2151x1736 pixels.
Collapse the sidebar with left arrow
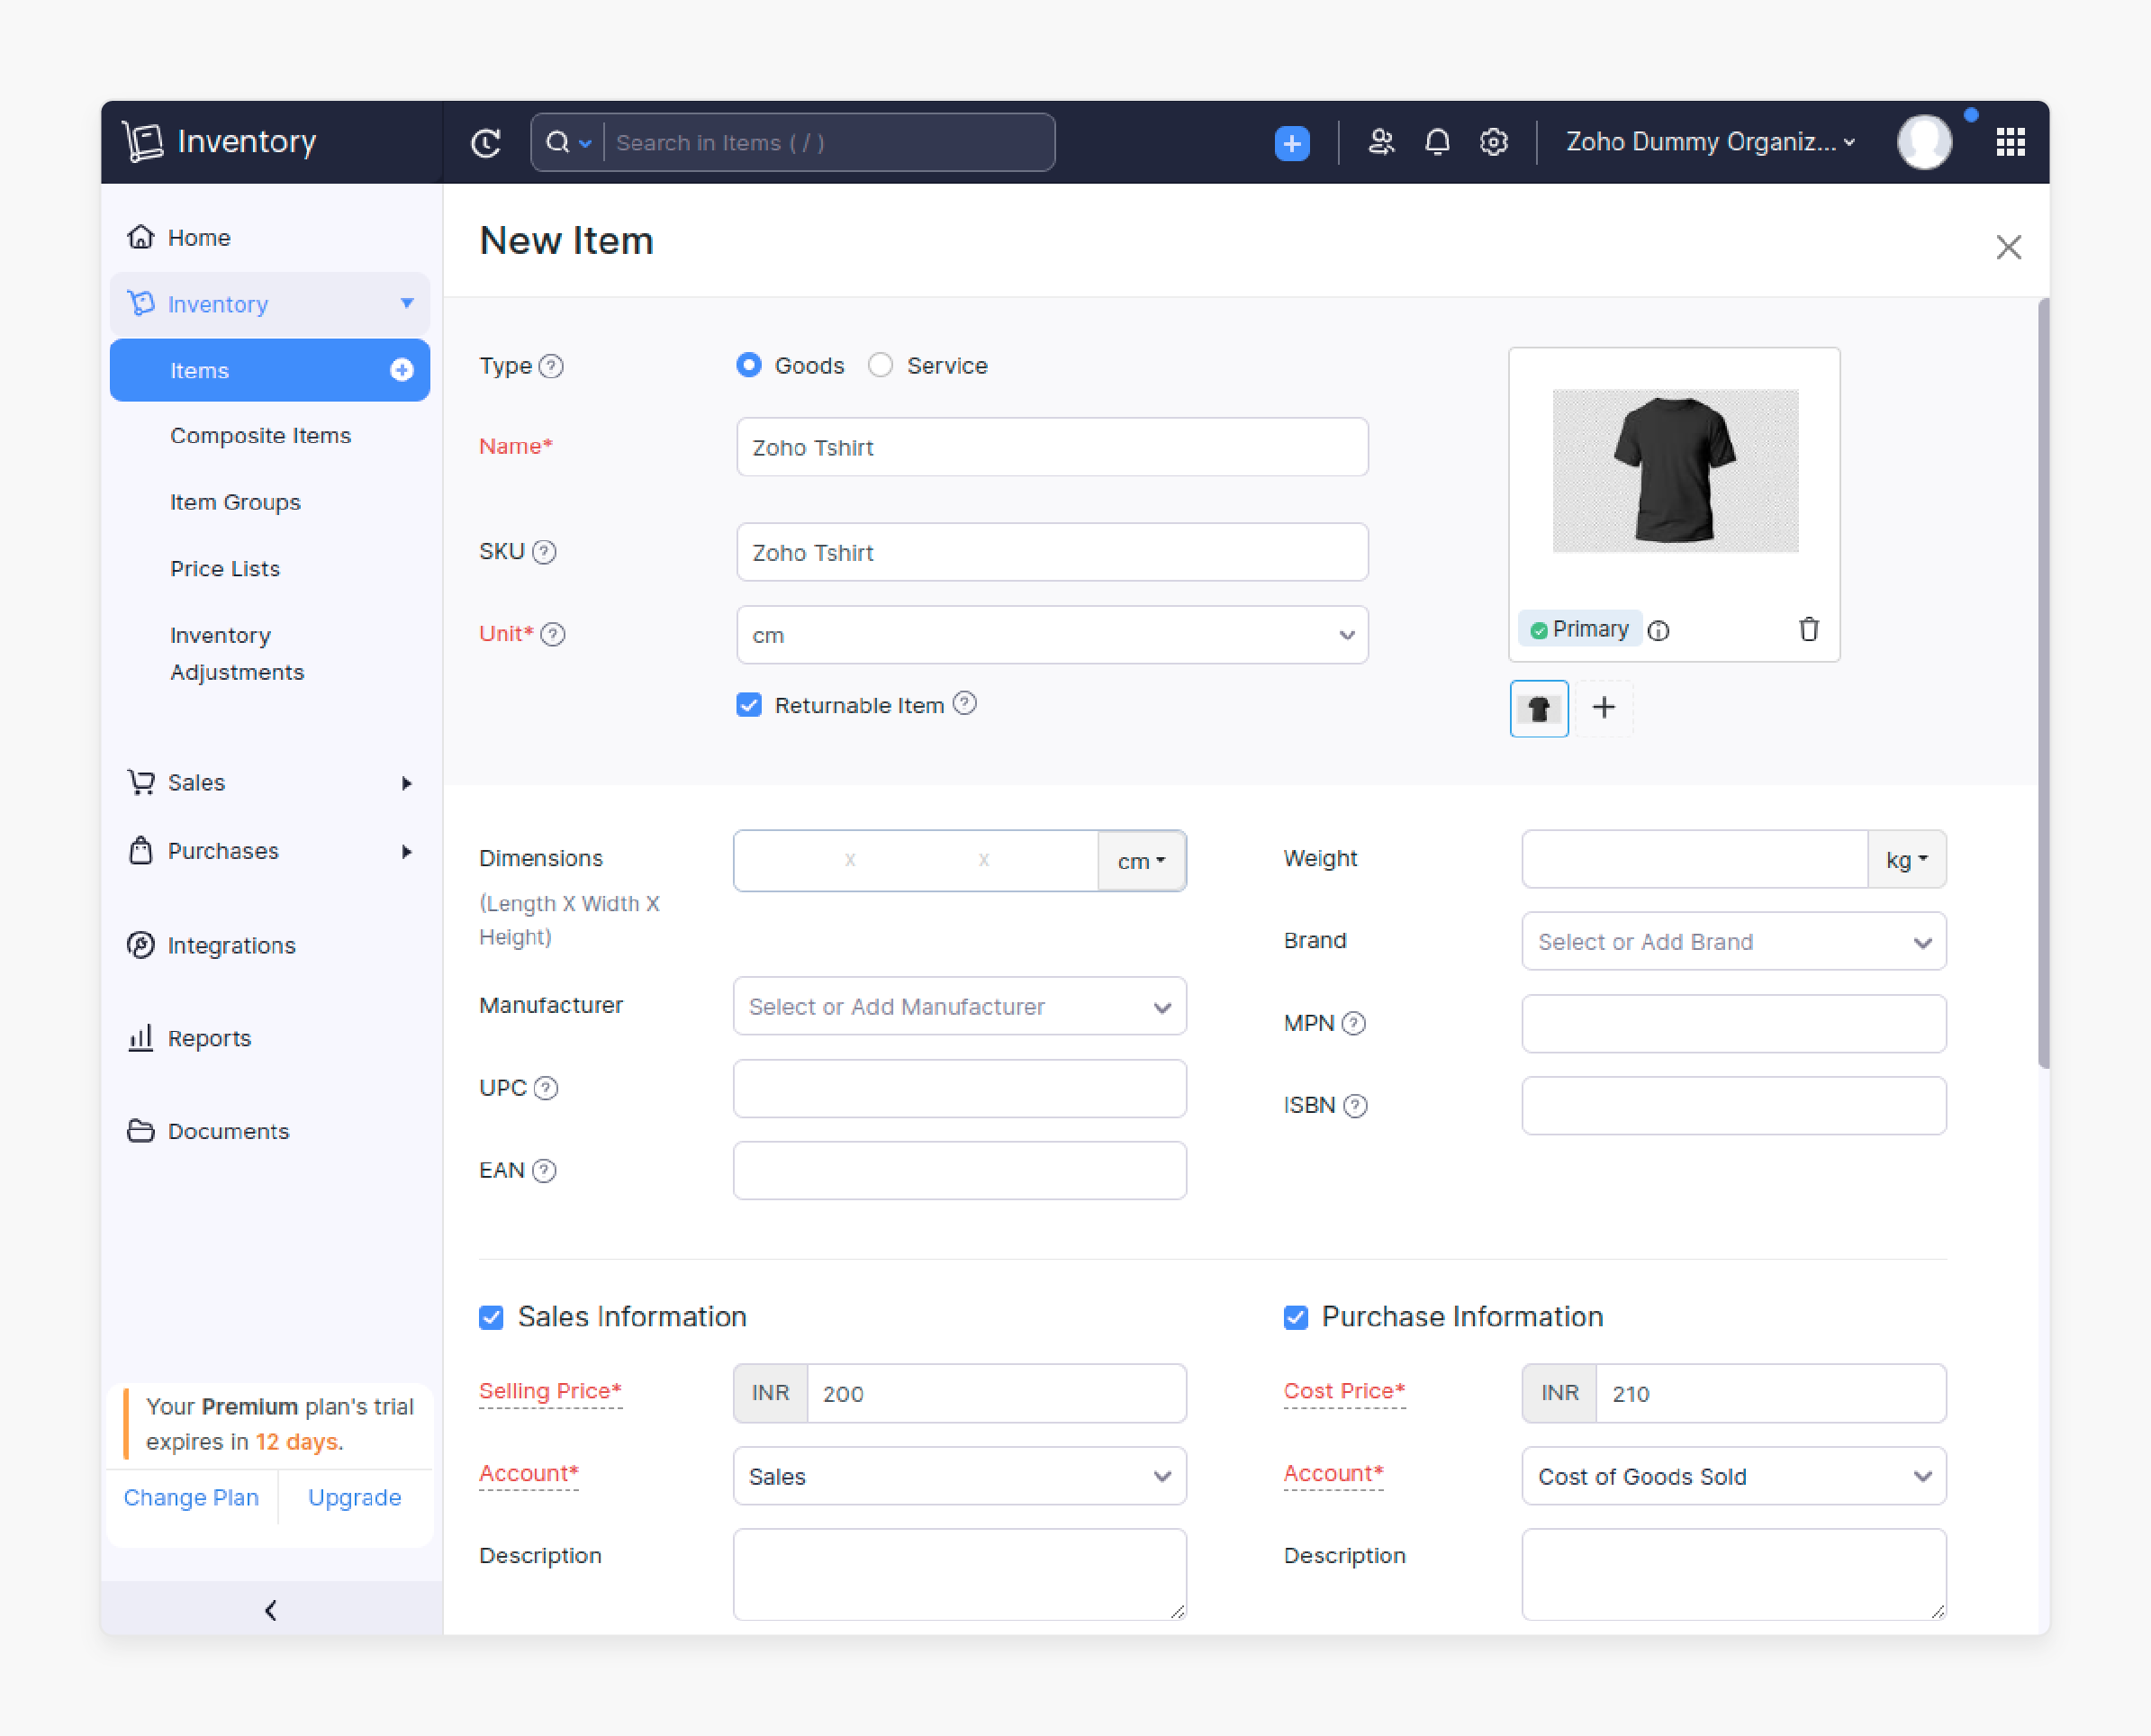click(271, 1609)
